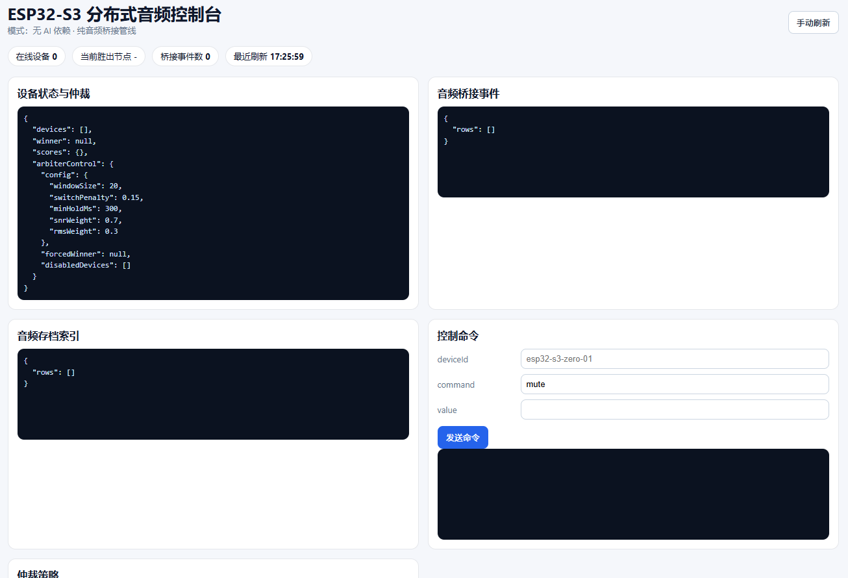The width and height of the screenshot is (848, 578).
Task: Click the device status JSON code block
Action: (213, 203)
